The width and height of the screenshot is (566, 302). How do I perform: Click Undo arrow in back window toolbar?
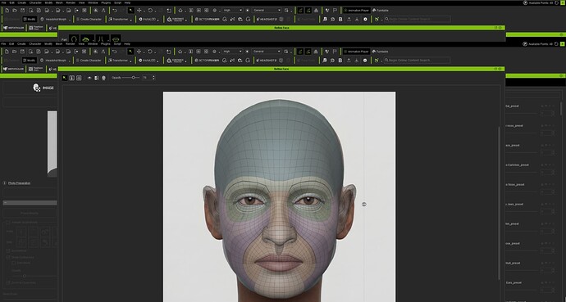[114, 11]
